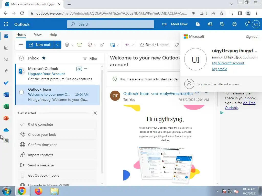Open a new browser tab
Image resolution: width=262 pixels, height=196 pixels.
(69, 4)
